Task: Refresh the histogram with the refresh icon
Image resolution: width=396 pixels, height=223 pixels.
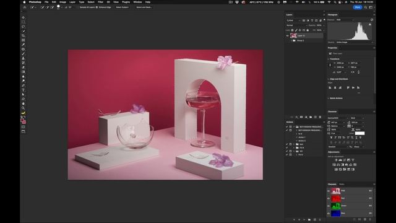Action: pos(372,20)
